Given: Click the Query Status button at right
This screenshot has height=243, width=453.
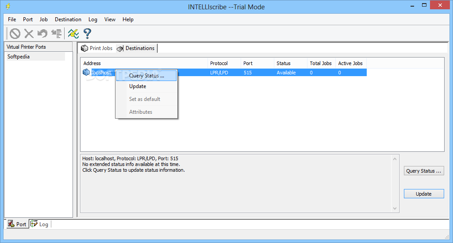Looking at the screenshot, I should tap(424, 171).
